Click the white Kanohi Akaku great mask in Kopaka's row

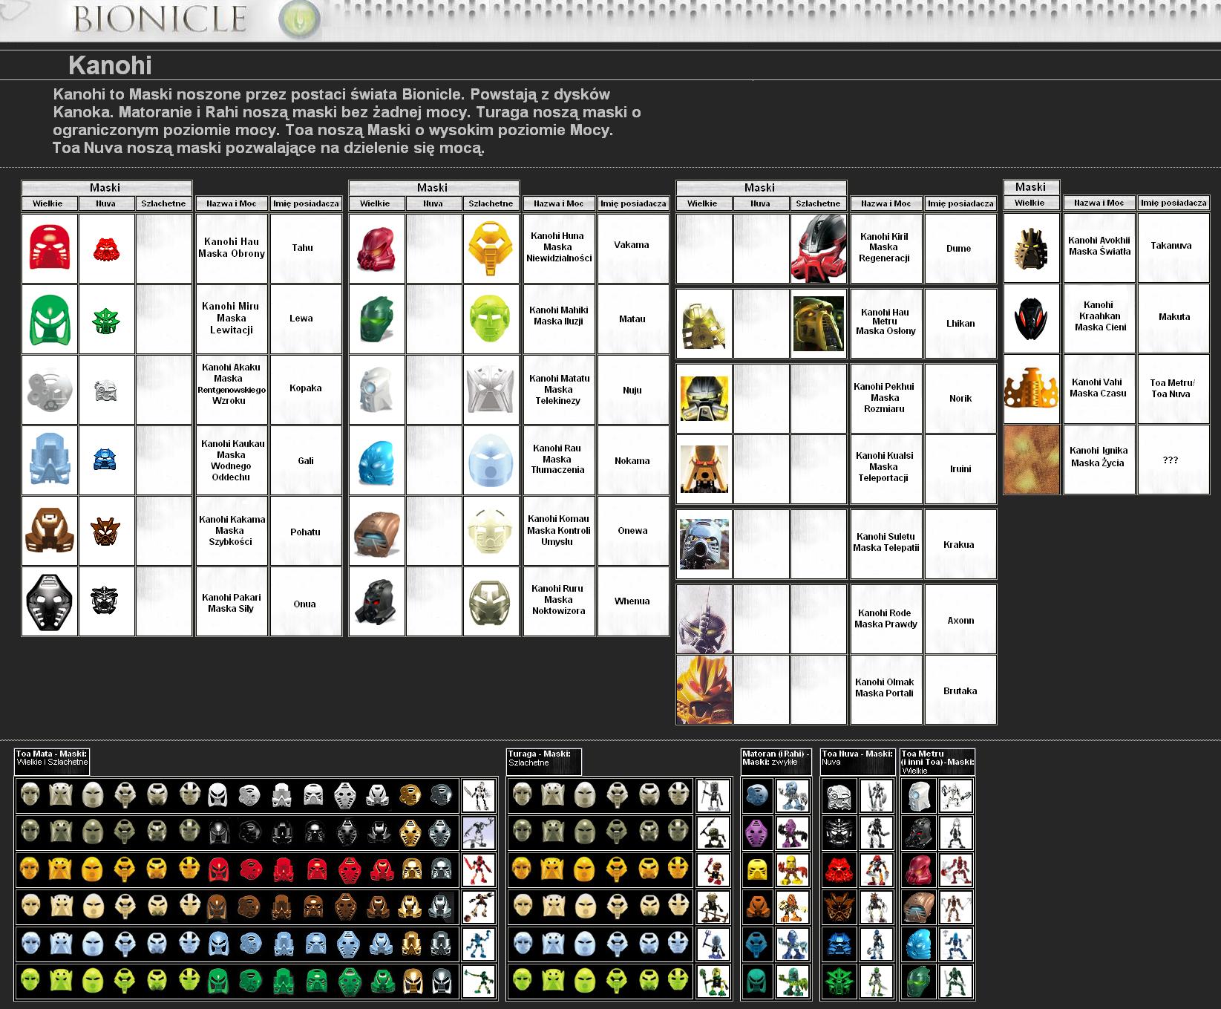(x=50, y=390)
